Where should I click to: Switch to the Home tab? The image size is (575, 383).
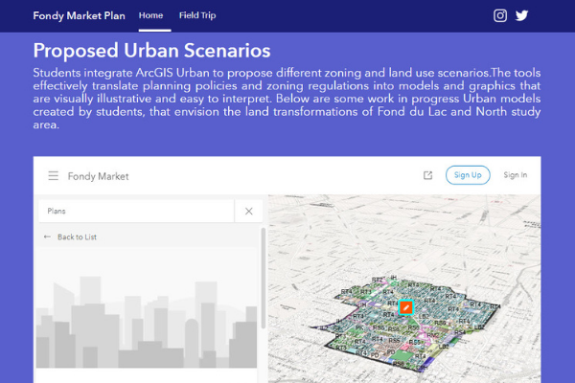point(150,15)
